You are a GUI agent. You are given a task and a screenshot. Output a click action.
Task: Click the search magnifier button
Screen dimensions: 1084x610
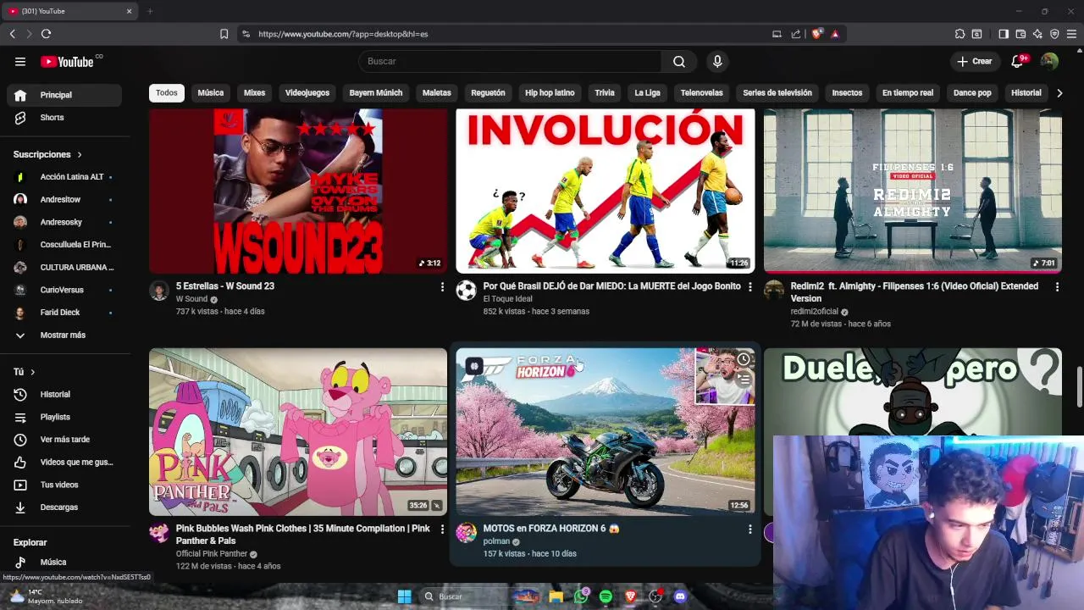(x=679, y=61)
